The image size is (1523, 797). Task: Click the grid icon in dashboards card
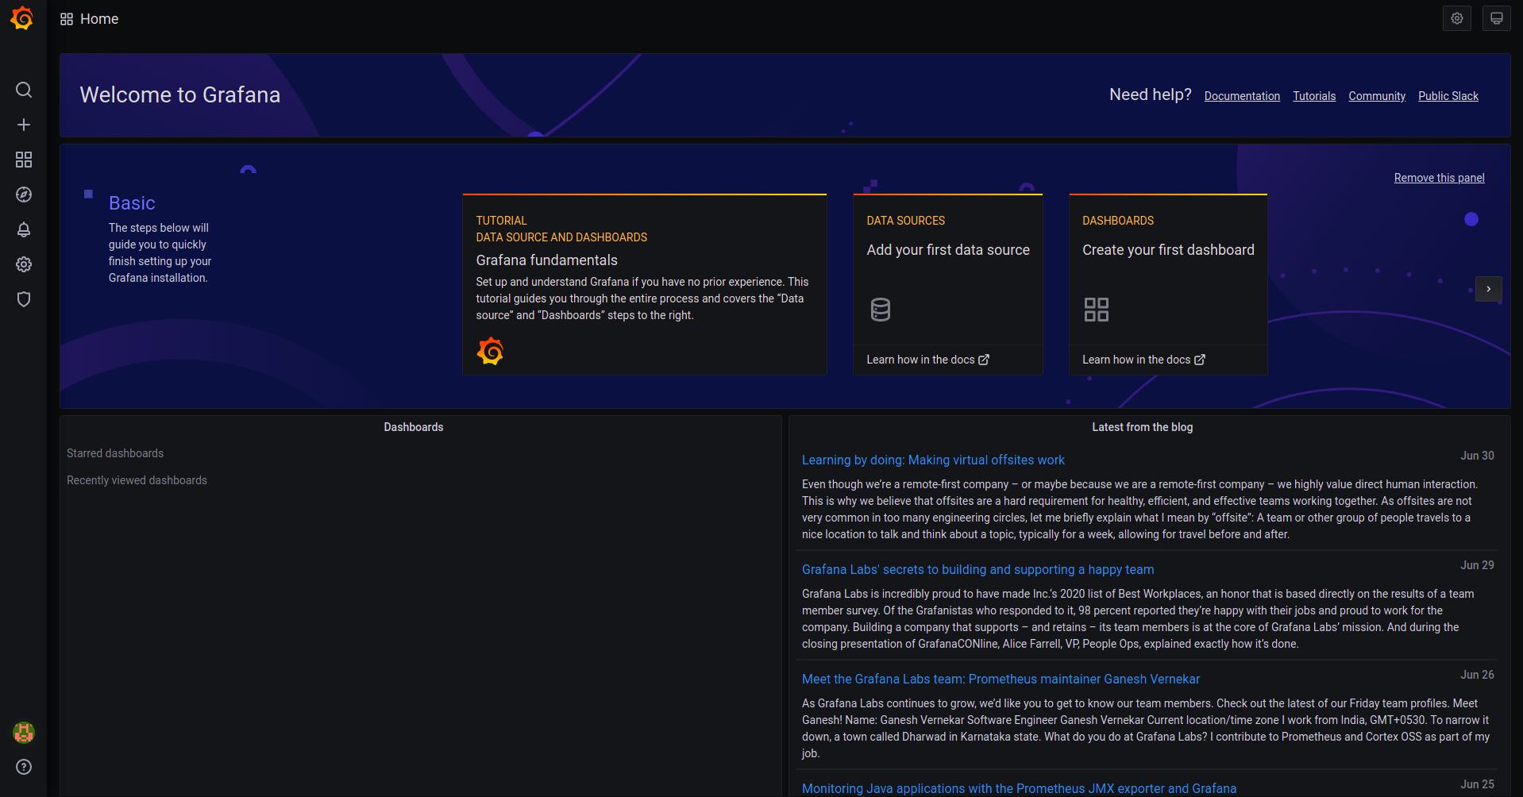pos(1097,310)
